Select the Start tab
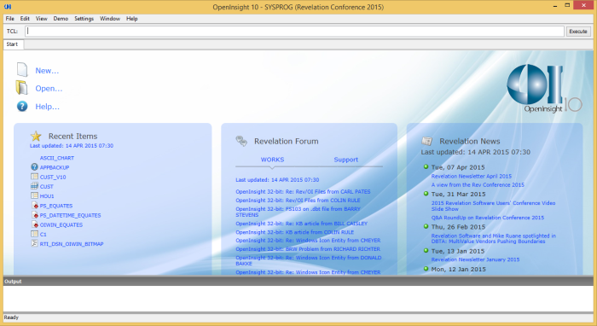This screenshot has width=597, height=326. point(13,44)
